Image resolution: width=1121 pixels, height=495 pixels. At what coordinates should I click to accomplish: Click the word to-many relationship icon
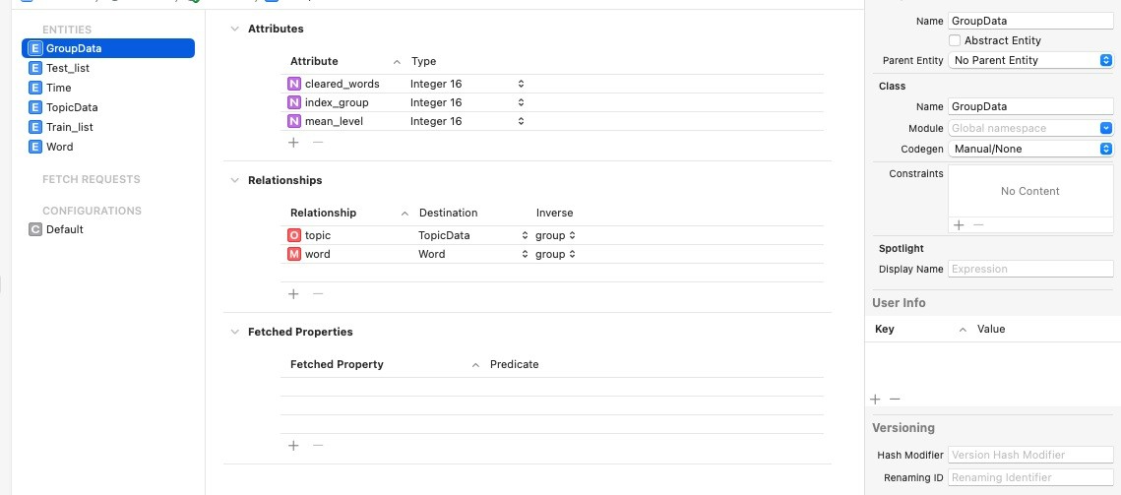coord(294,254)
